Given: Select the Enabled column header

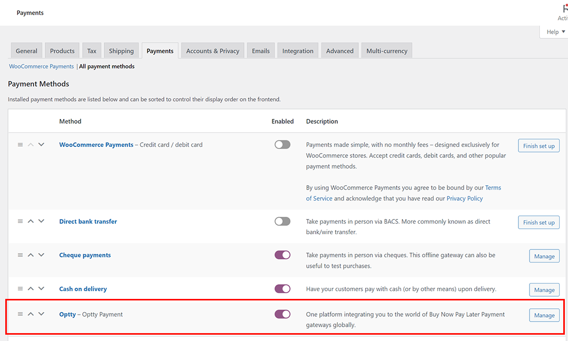Looking at the screenshot, I should coord(282,122).
